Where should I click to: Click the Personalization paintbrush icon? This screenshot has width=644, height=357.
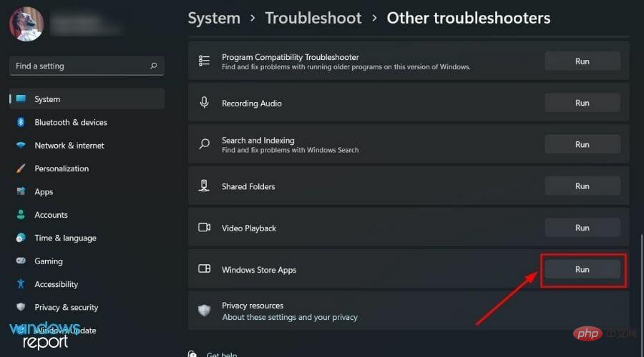pos(21,169)
